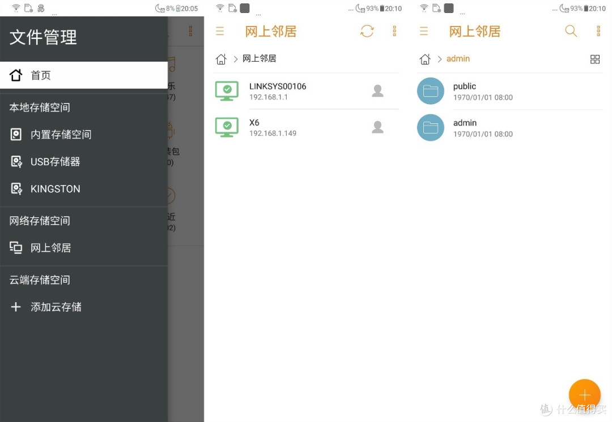This screenshot has width=612, height=422.
Task: Click the internal storage disk icon
Action: pyautogui.click(x=16, y=135)
